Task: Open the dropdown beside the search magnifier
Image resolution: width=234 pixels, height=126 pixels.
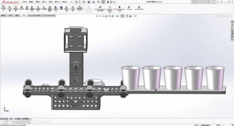Action: [215, 2]
